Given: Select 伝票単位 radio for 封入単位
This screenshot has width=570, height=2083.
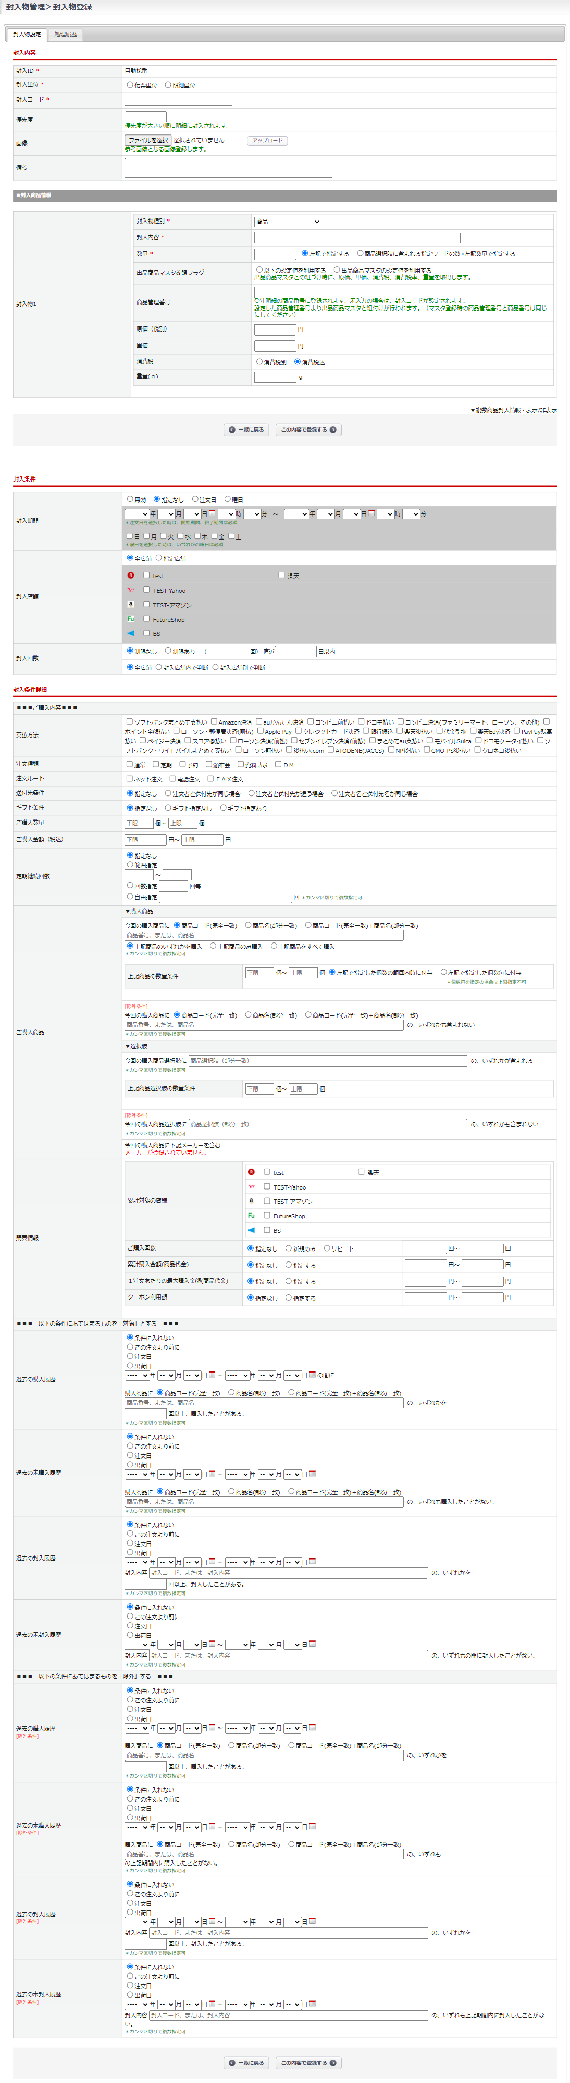Looking at the screenshot, I should pos(130,85).
